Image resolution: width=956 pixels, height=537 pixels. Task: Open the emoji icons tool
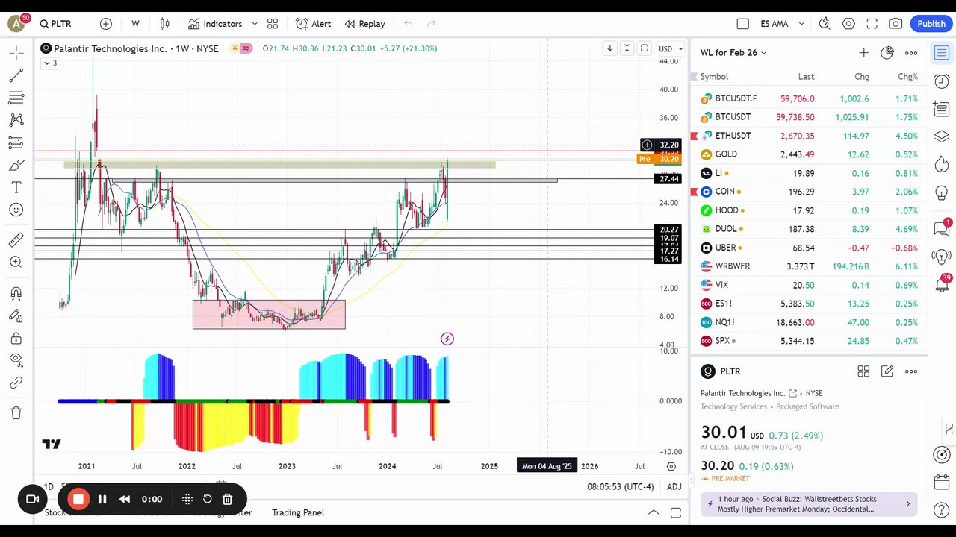pyautogui.click(x=16, y=210)
